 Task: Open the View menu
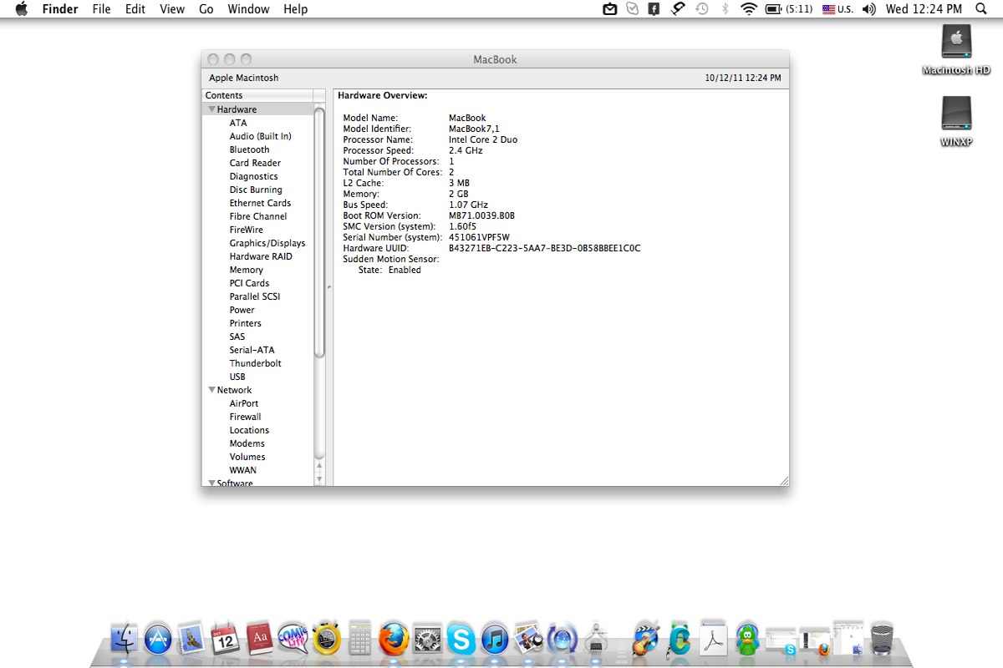[172, 9]
